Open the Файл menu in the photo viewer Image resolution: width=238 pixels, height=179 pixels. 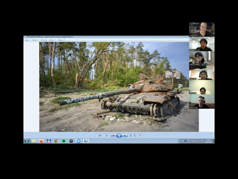point(27,40)
